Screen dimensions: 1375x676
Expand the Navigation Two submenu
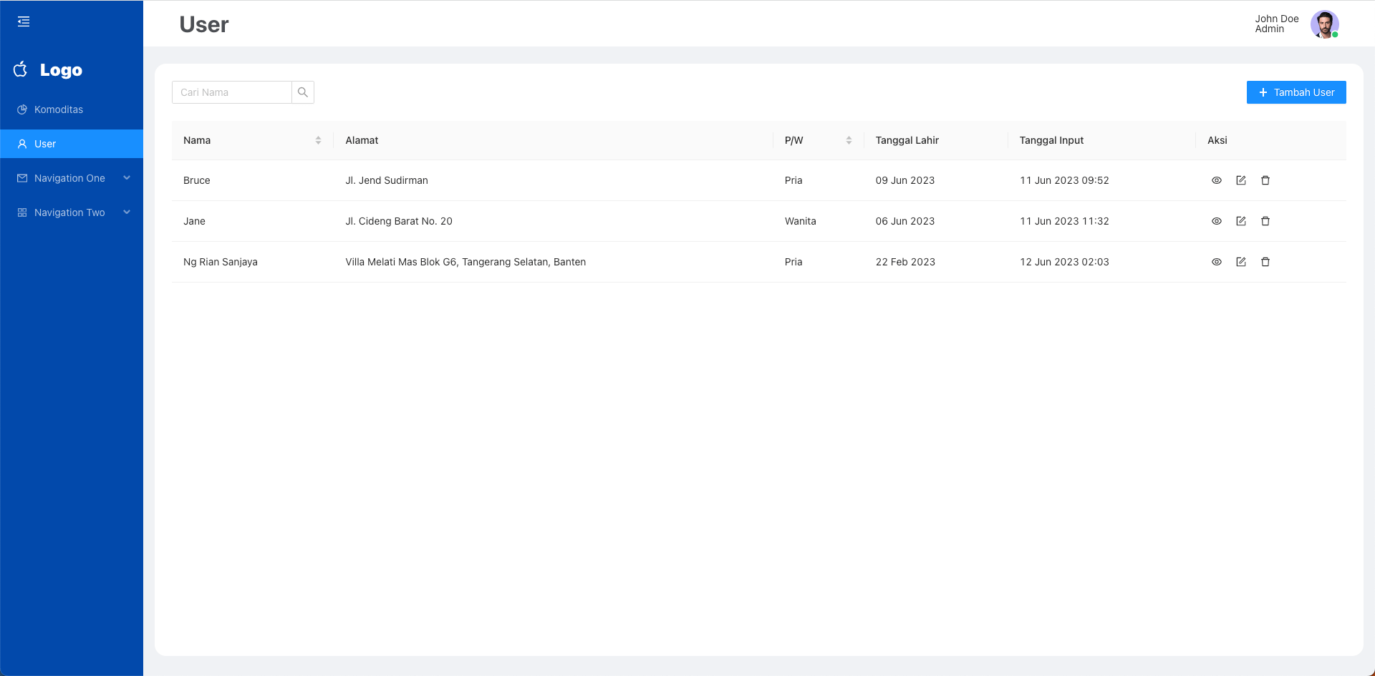tap(72, 212)
